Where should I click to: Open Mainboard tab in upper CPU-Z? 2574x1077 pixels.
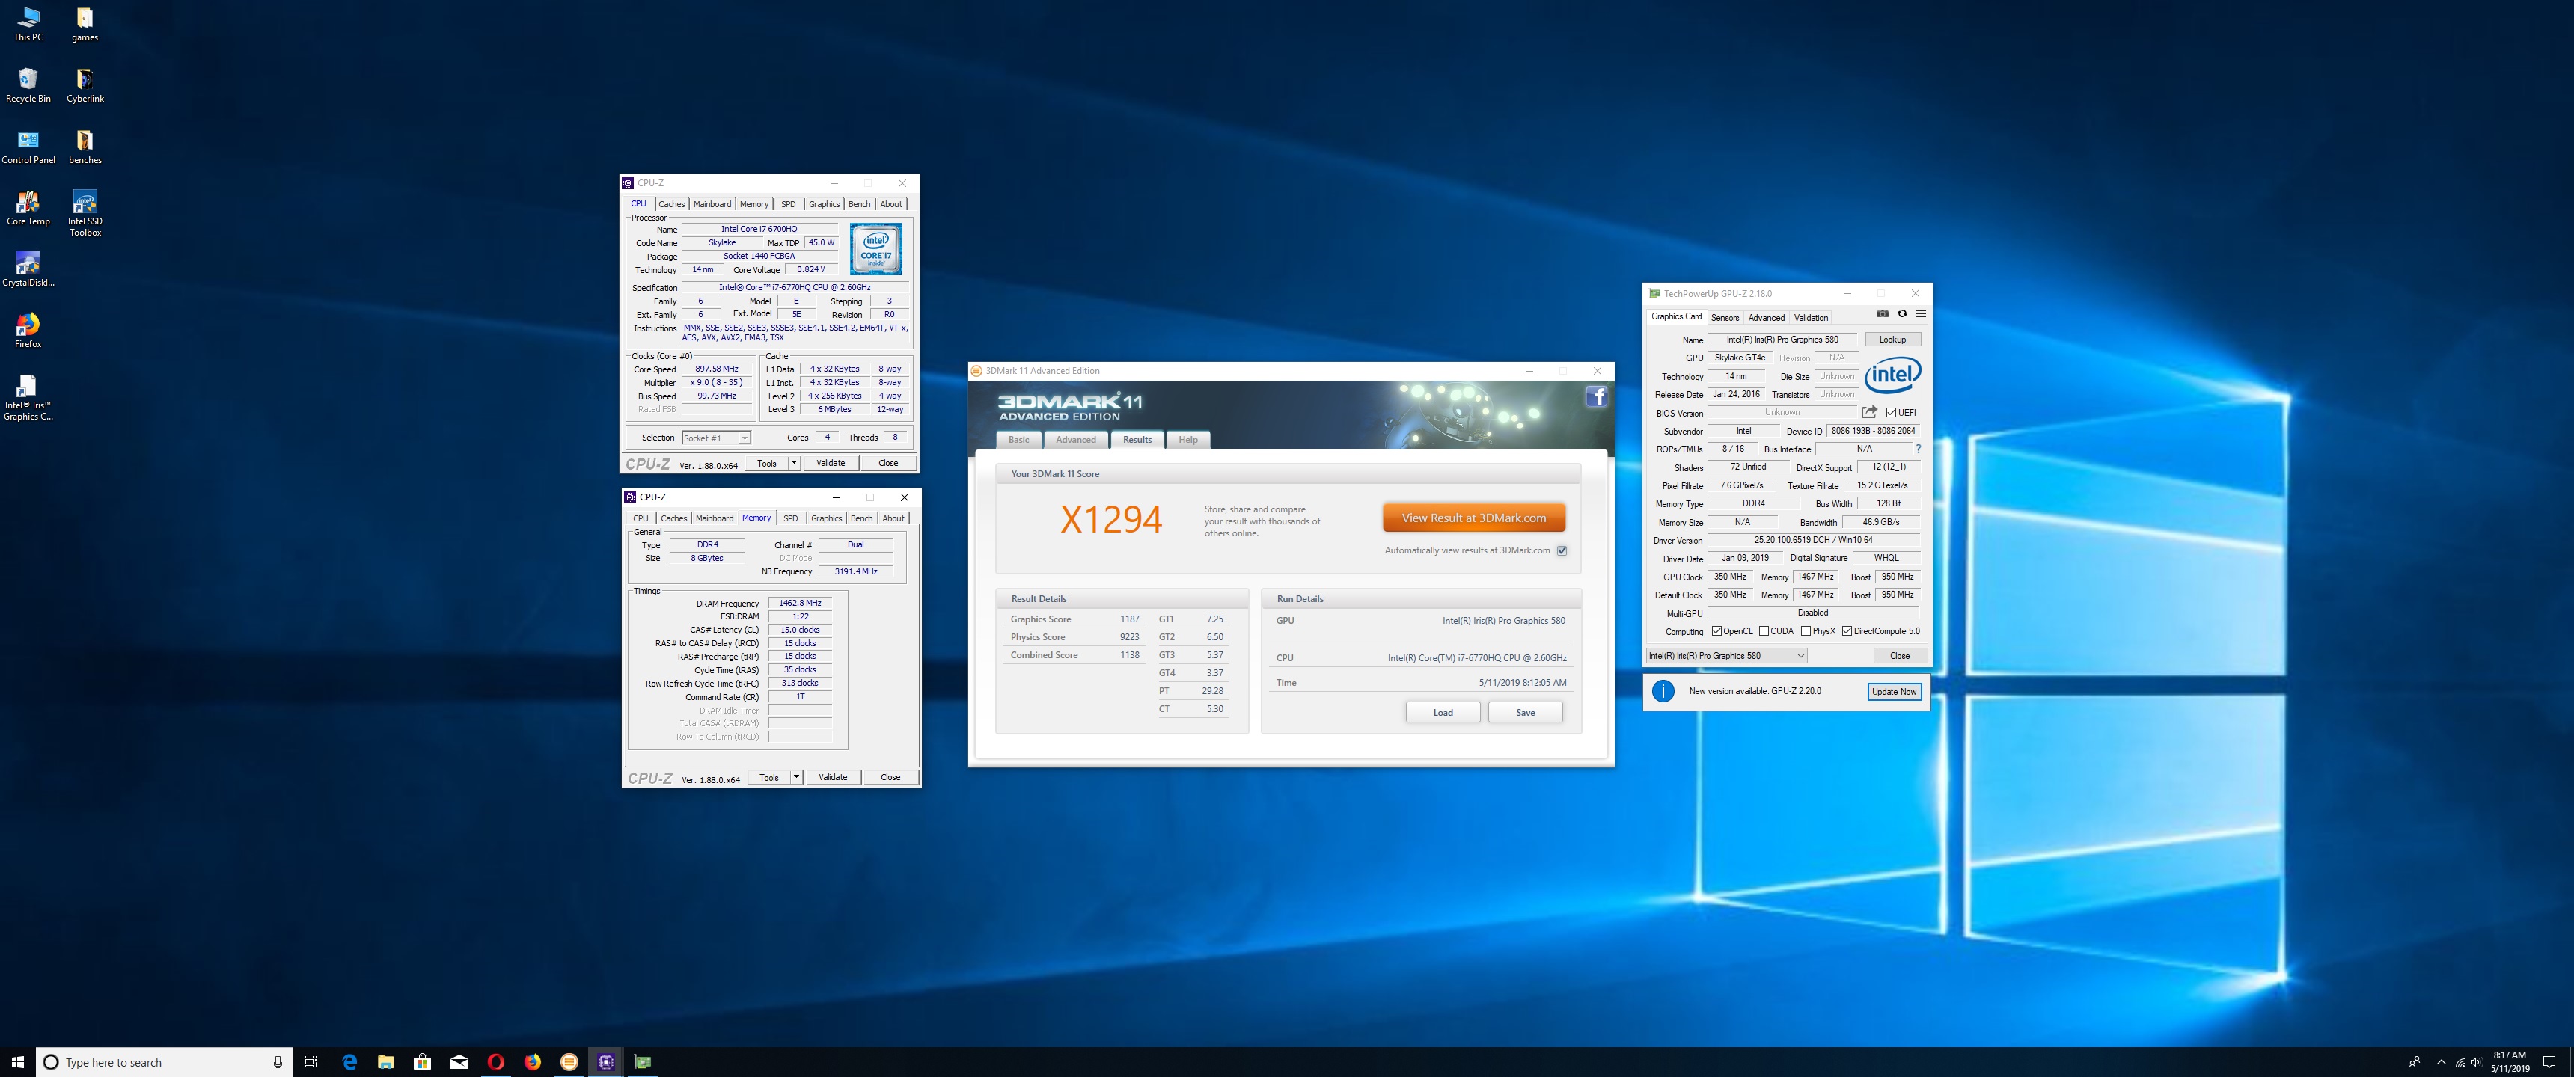[712, 204]
